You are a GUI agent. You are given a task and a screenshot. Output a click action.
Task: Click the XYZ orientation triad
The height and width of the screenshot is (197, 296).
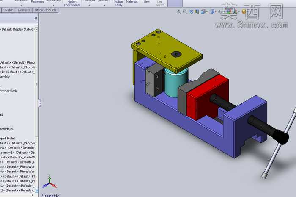pos(49,182)
